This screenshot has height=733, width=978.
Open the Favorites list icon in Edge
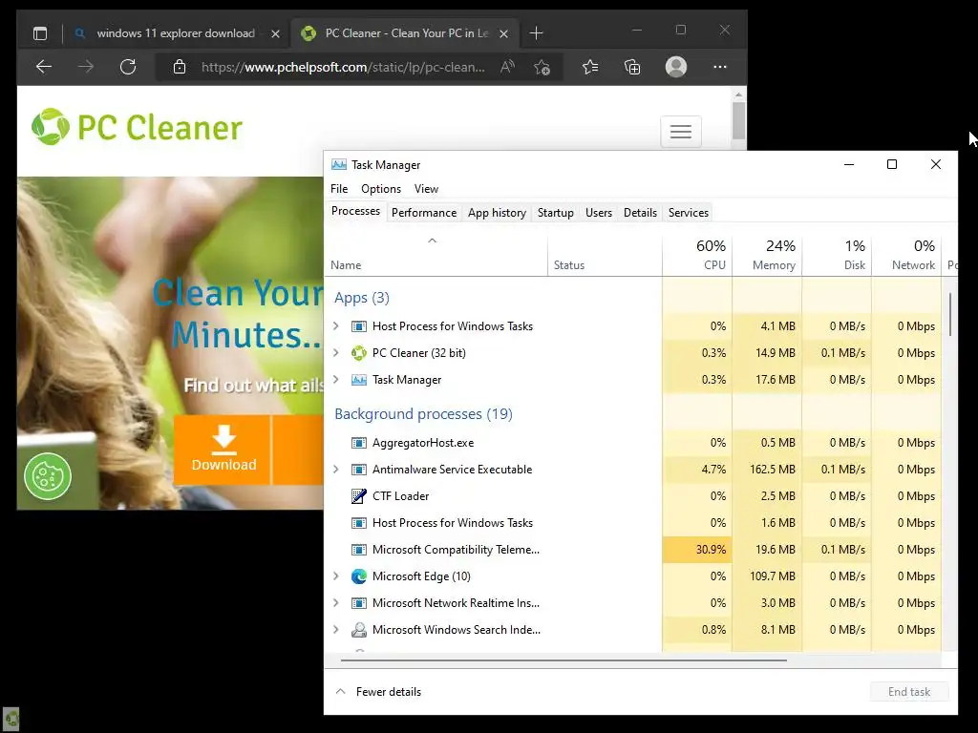tap(590, 67)
